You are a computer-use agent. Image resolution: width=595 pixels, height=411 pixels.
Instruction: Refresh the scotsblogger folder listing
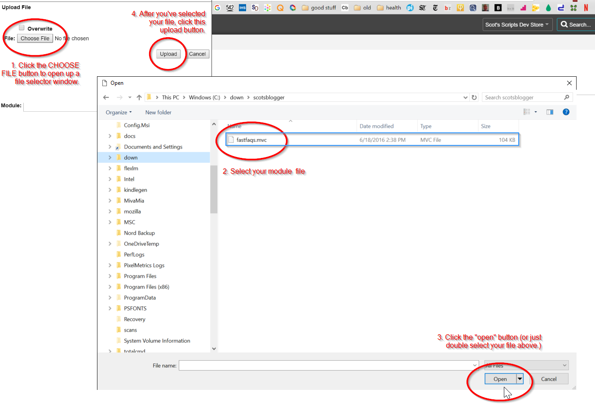[474, 97]
